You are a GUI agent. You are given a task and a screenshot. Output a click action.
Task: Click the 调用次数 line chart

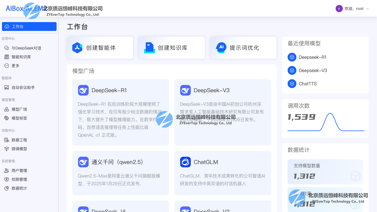pos(326,122)
